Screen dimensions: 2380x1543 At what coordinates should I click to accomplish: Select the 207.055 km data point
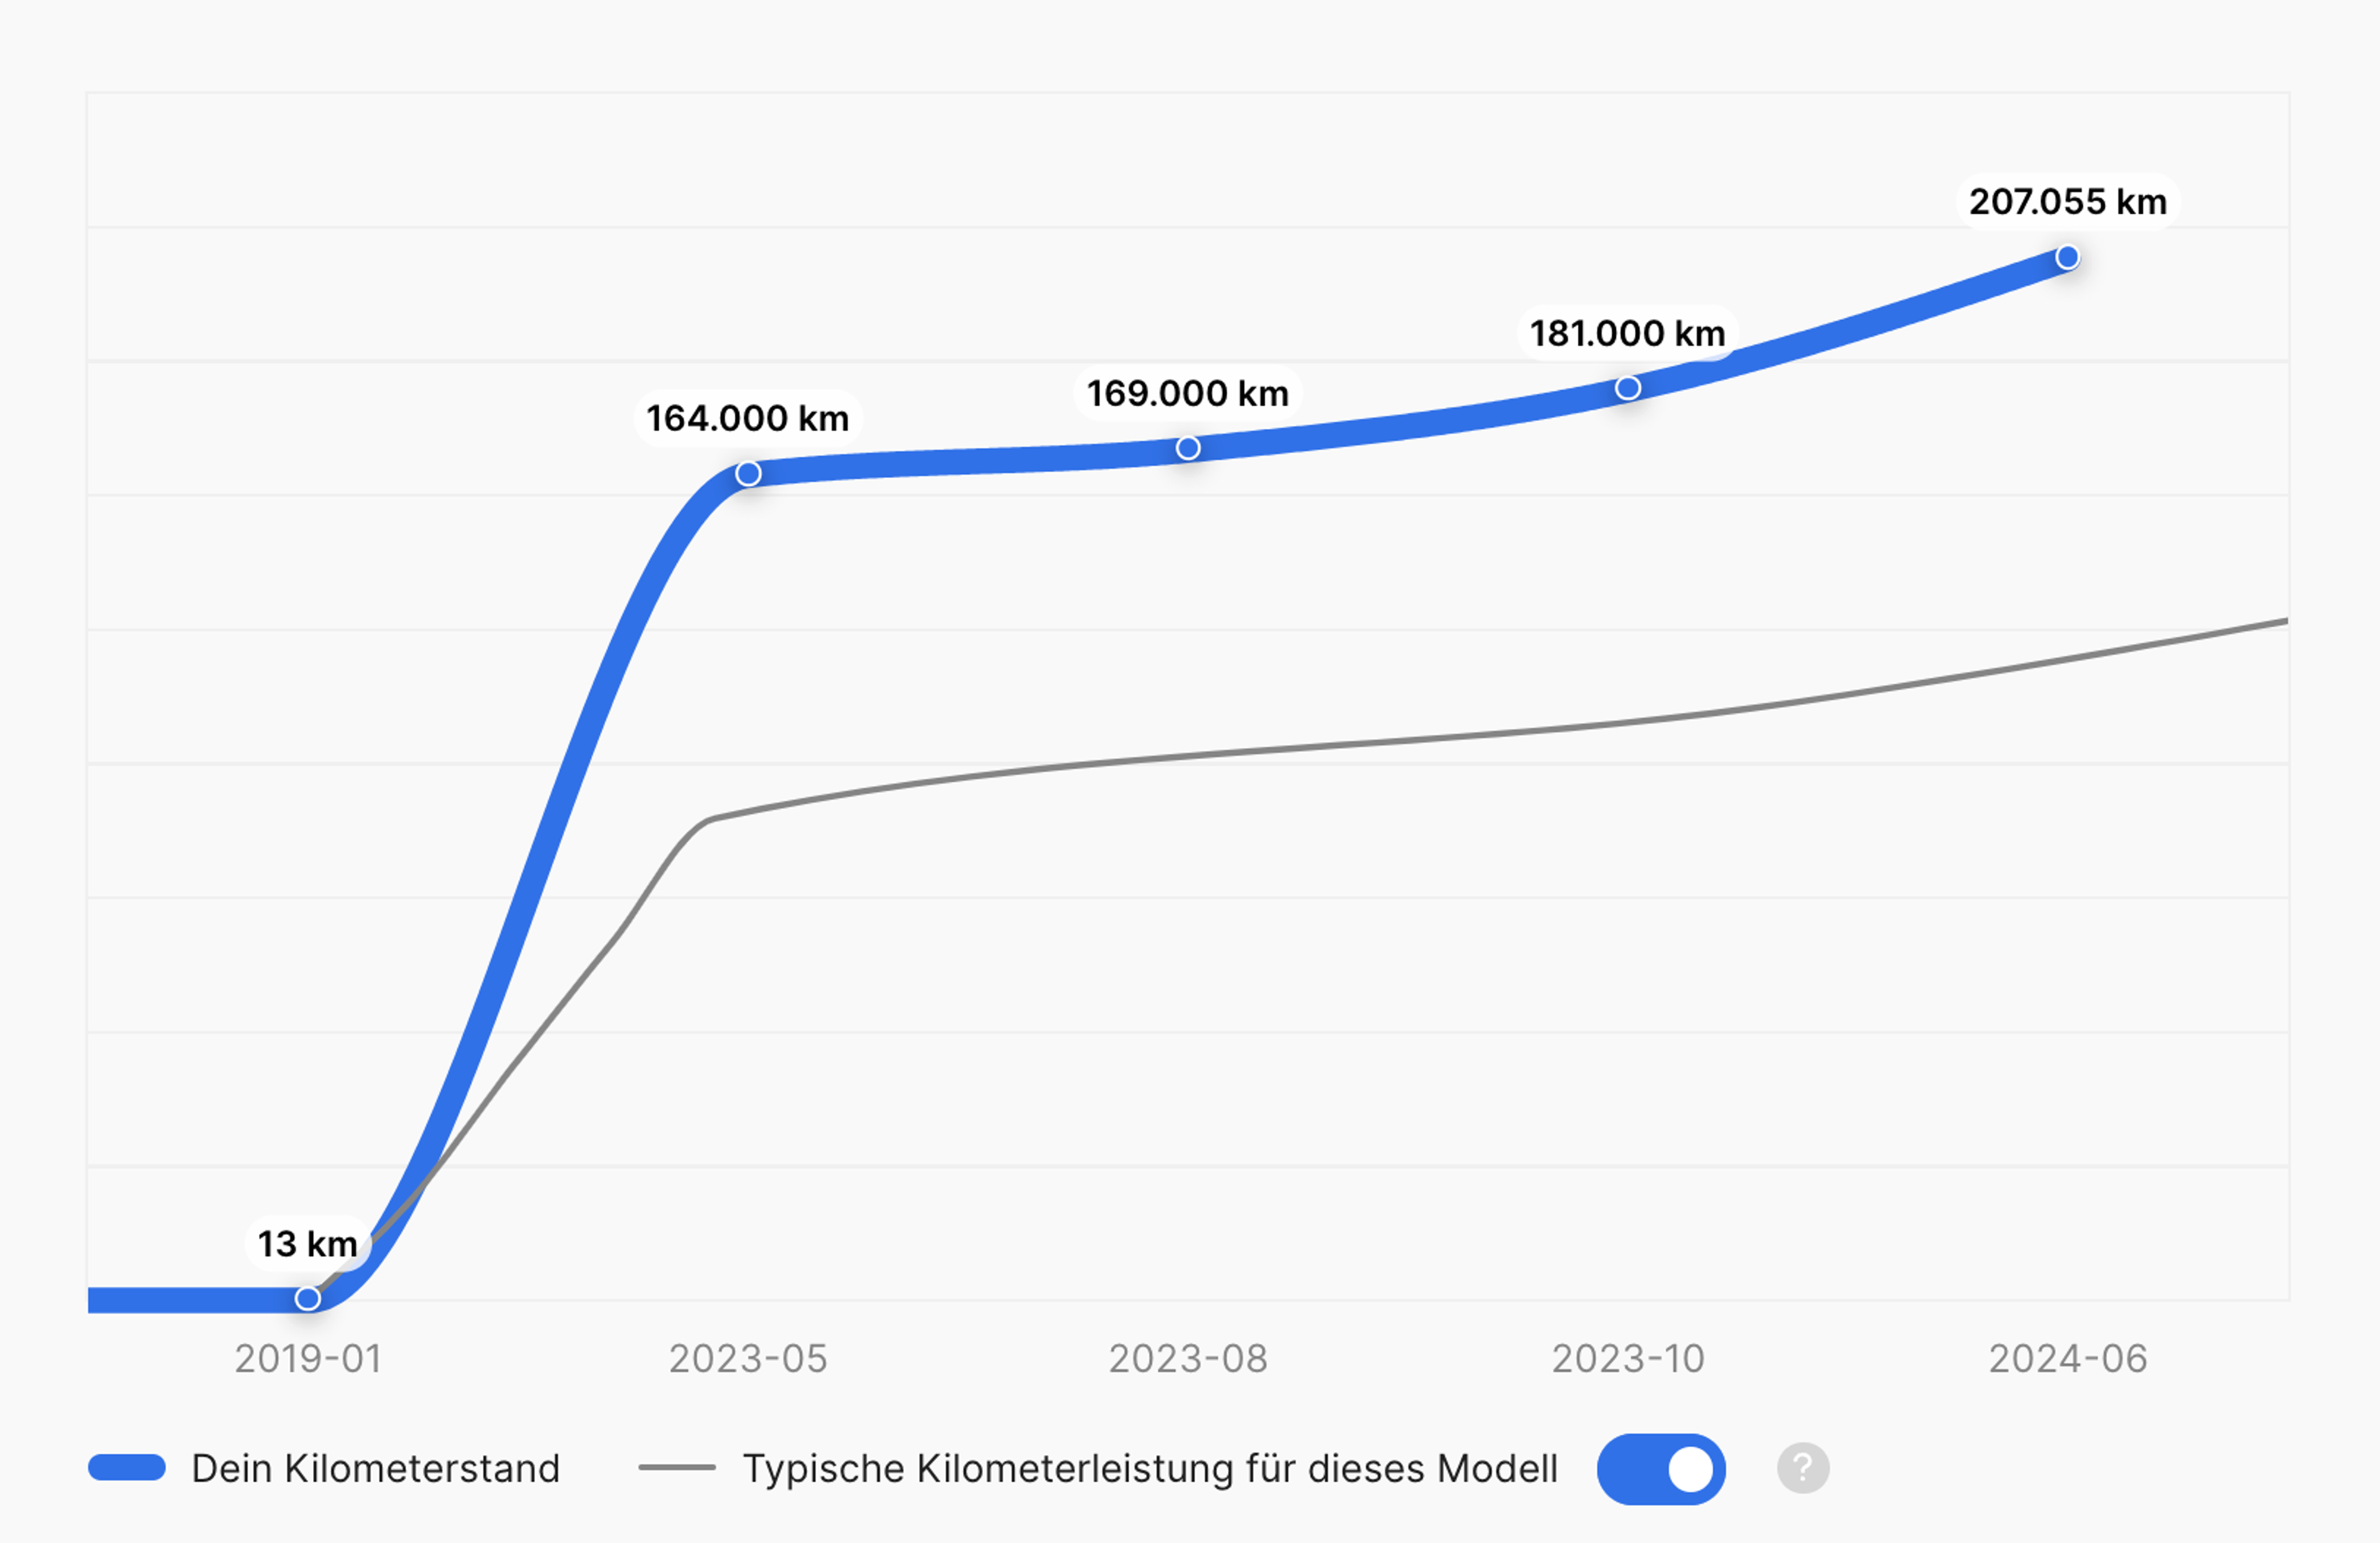click(2068, 258)
